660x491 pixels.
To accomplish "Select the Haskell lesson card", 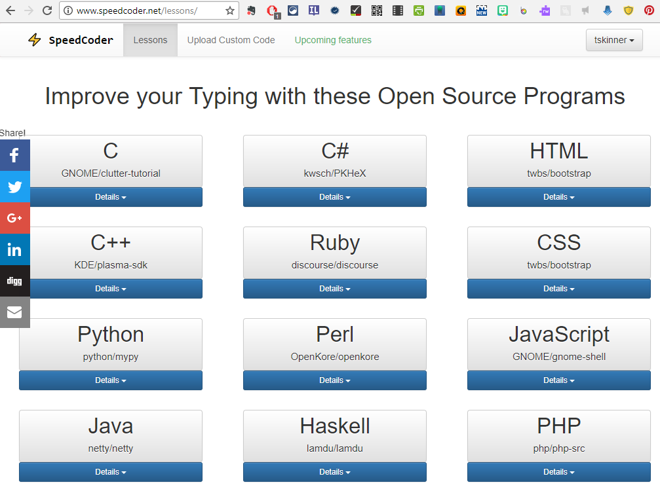I will point(335,437).
